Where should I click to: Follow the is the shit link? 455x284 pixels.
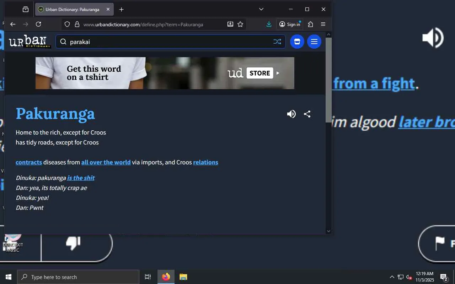coord(81,178)
